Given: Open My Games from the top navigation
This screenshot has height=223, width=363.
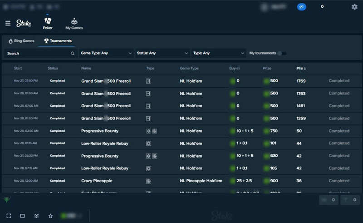Looking at the screenshot, I should [74, 21].
